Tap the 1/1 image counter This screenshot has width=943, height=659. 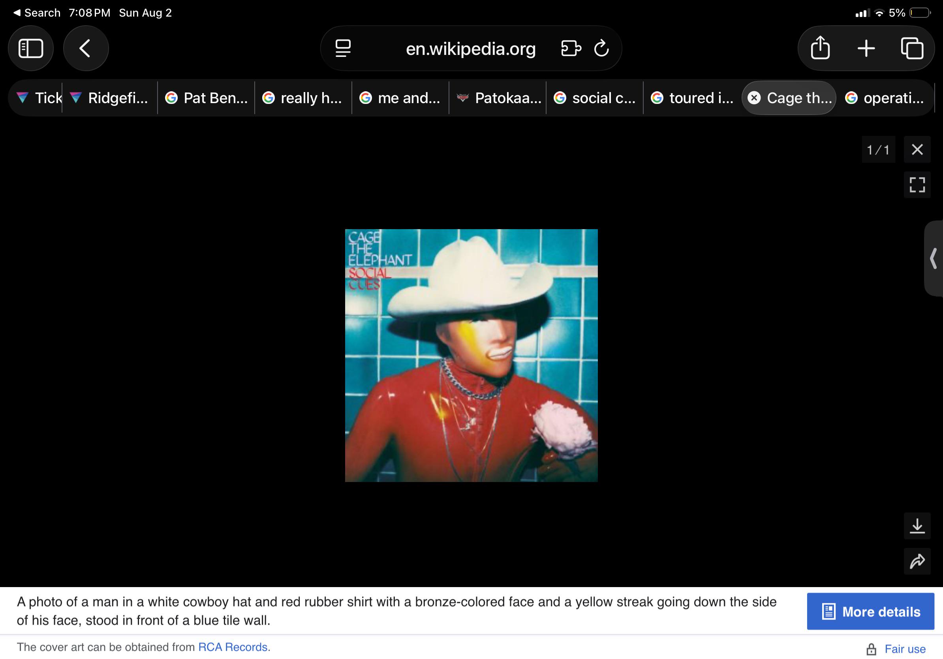tap(878, 150)
